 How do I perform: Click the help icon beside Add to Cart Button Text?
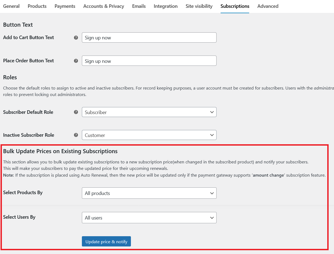76,38
